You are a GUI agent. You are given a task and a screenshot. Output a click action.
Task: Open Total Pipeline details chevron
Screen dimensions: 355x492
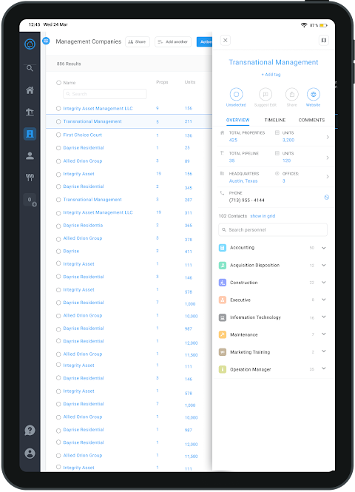pyautogui.click(x=328, y=158)
